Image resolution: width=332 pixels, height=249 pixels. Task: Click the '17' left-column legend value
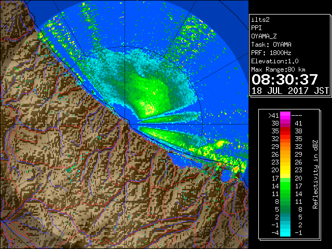coord(275,178)
